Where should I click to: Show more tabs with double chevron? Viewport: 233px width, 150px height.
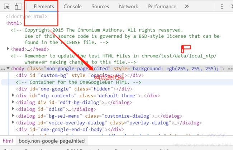[187, 6]
